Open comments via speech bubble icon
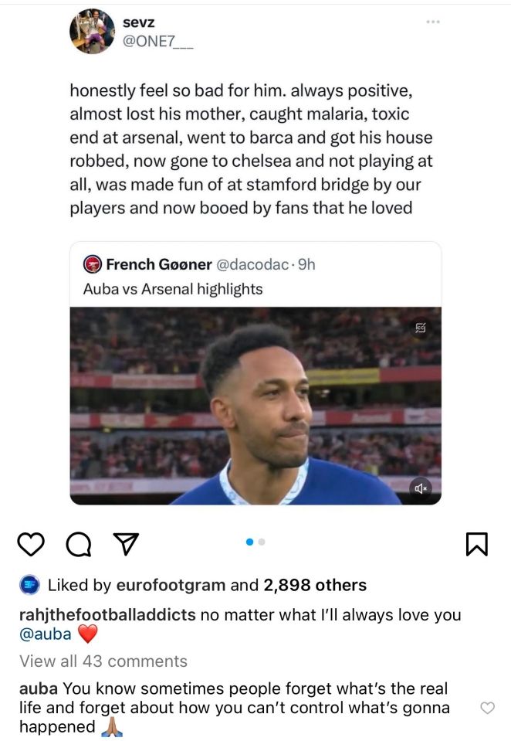 click(x=78, y=545)
